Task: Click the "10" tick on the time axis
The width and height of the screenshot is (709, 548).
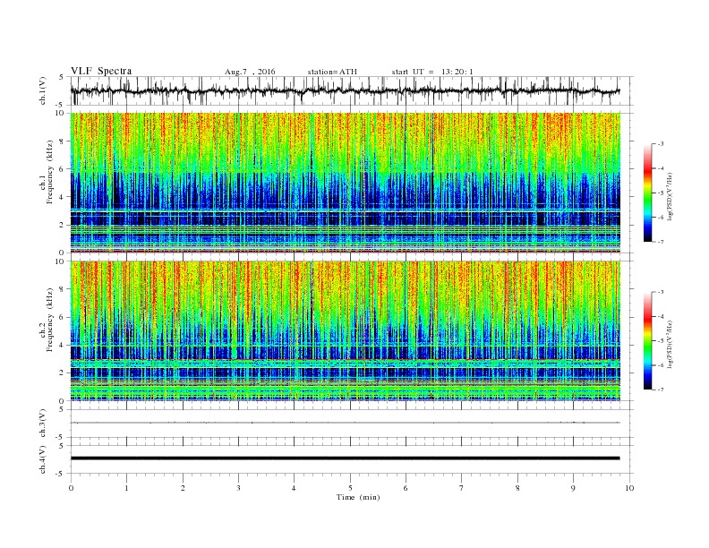Action: point(629,488)
